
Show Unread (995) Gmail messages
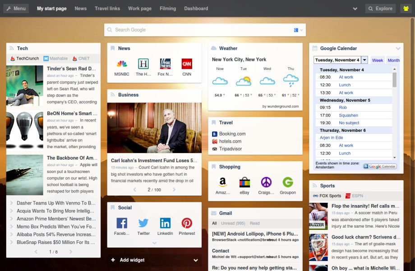coord(233,223)
